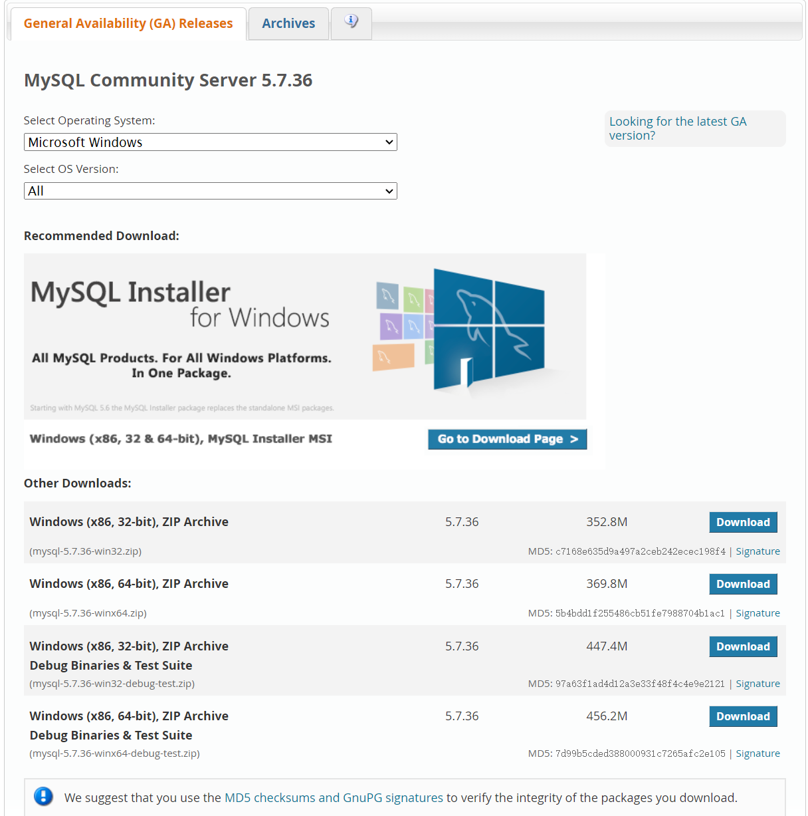Click MD5 hash 5b4bdd1f255486cb51fe7988704b1ac1
The width and height of the screenshot is (808, 816).
point(641,613)
